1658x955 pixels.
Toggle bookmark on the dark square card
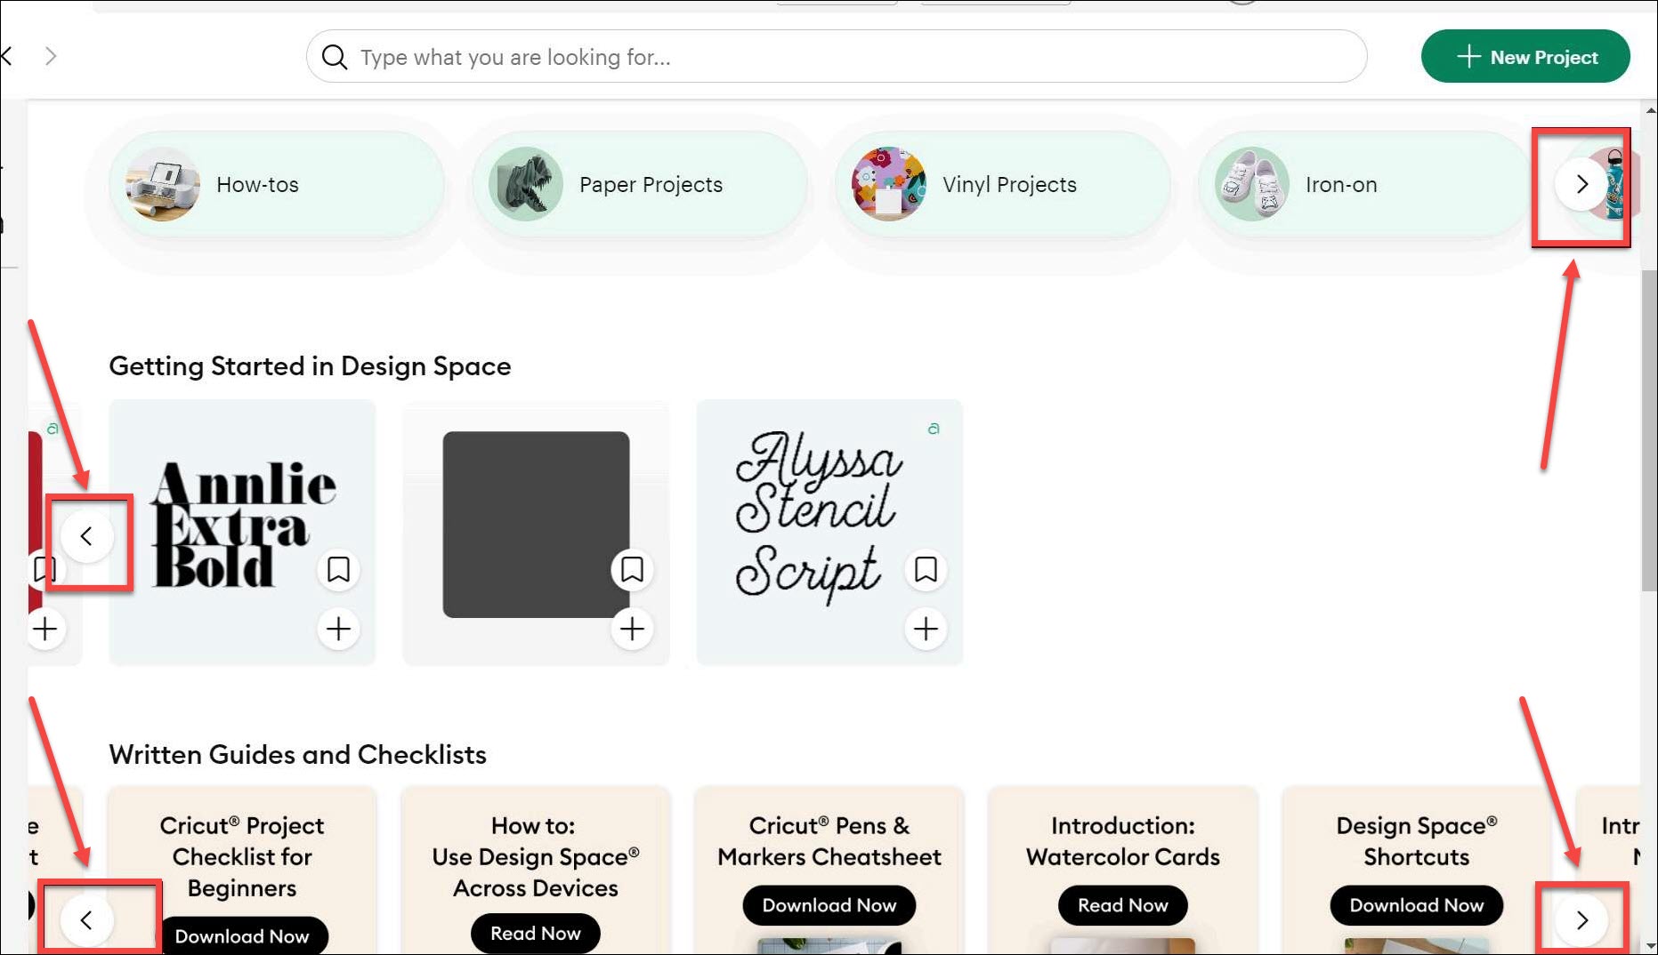pos(632,569)
